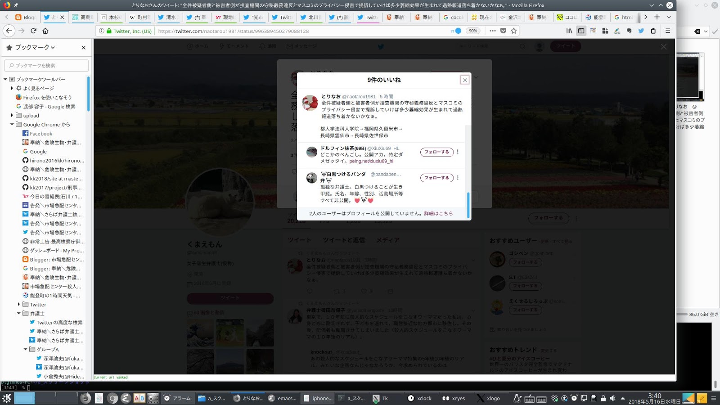Collapse the 弁護士 folder
The width and height of the screenshot is (720, 405).
click(19, 313)
